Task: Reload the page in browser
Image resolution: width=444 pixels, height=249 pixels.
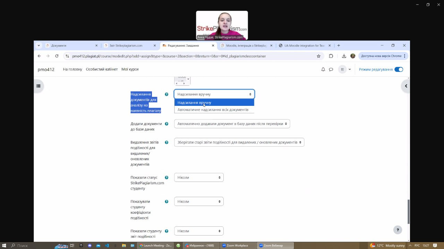Action: [57, 56]
